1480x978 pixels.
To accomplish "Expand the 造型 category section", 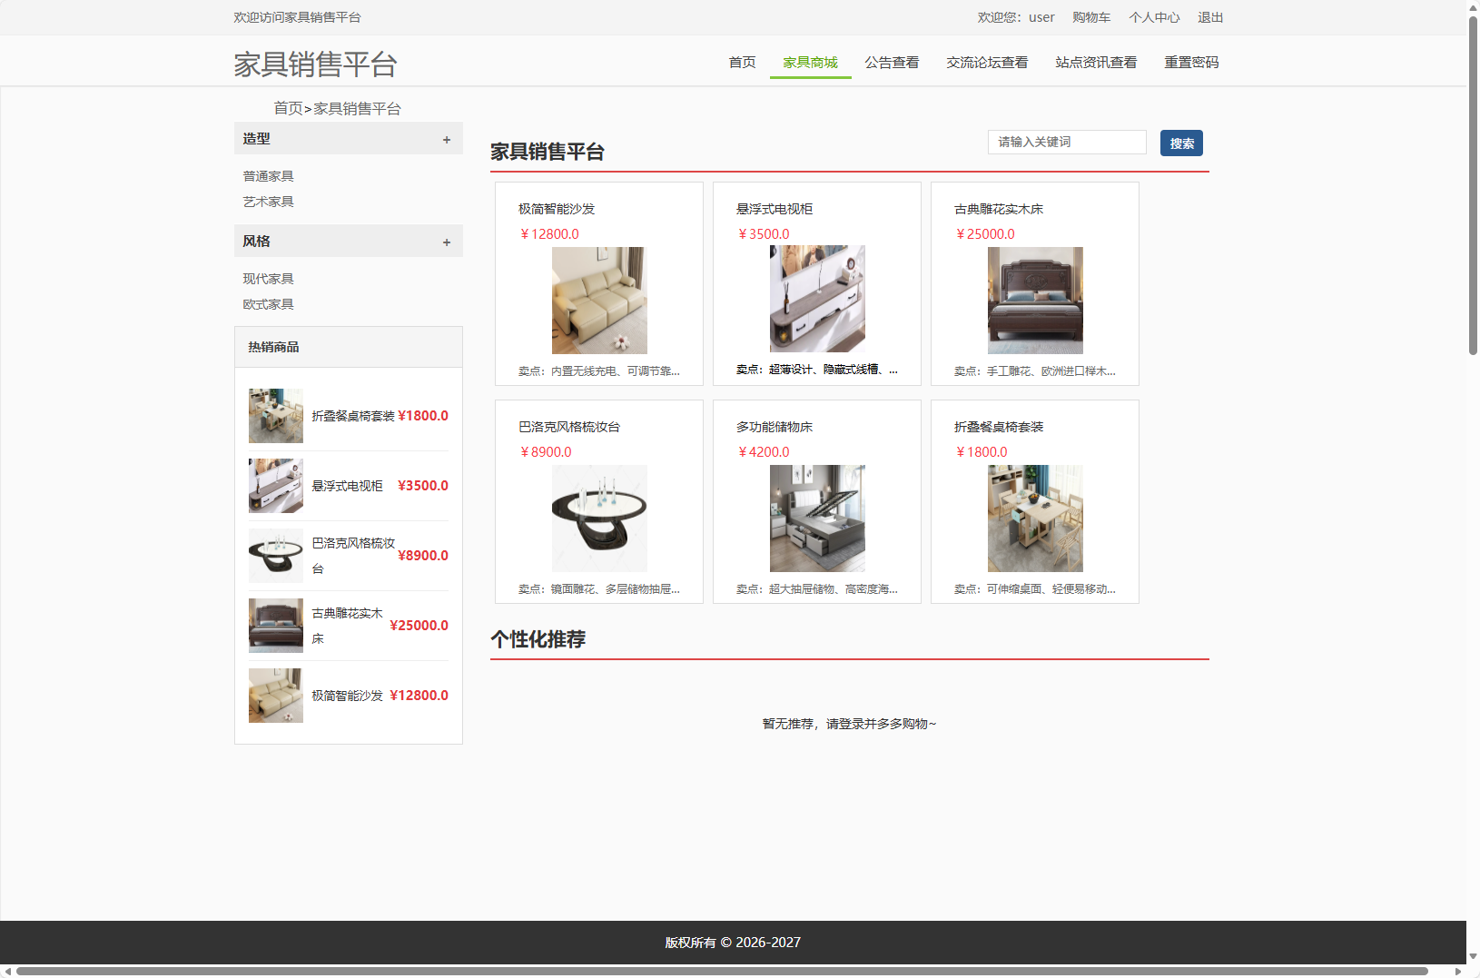I will (446, 139).
